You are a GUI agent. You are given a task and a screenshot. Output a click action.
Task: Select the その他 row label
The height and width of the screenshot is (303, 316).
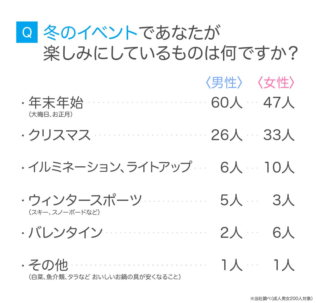(x=48, y=265)
